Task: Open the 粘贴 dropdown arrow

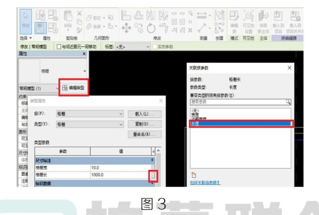Action: (68, 30)
